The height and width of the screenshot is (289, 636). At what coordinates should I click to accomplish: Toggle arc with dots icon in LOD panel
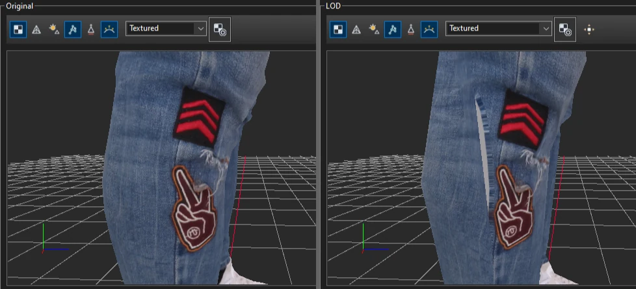(429, 29)
